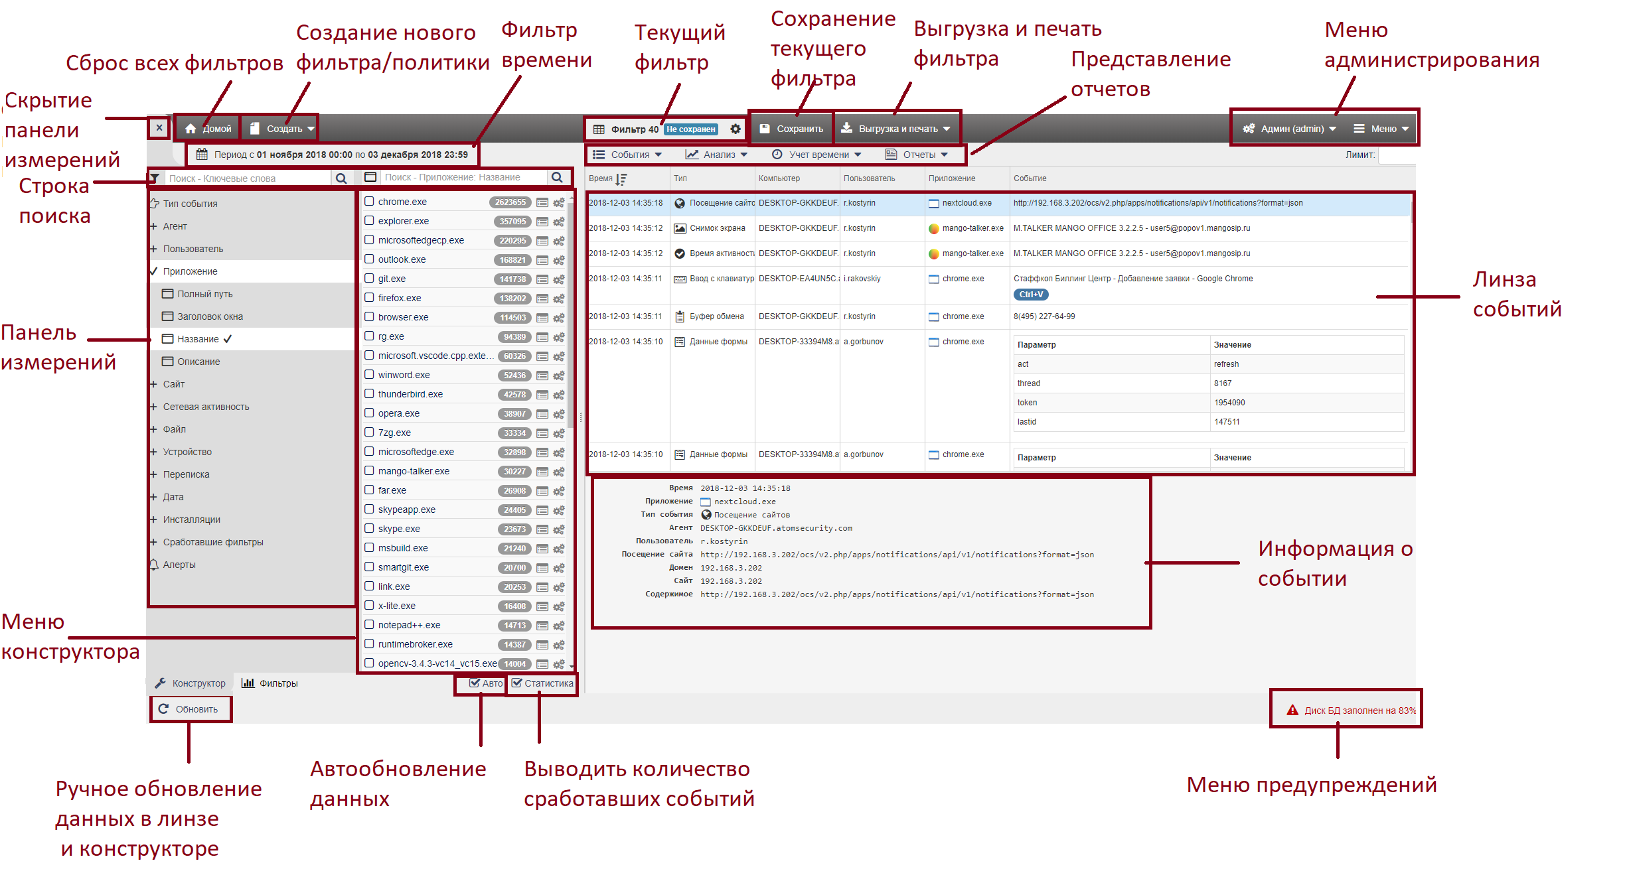The width and height of the screenshot is (1625, 881).
Task: Click the window icon in application search field
Action: click(370, 177)
